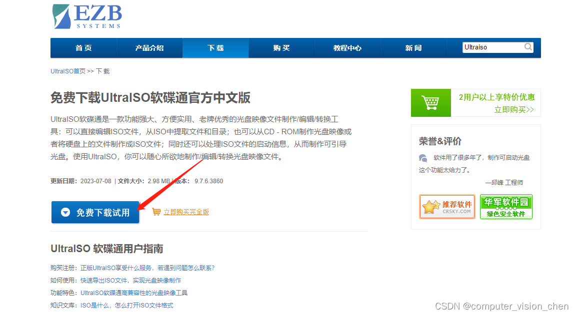Click the search magnifier icon
This screenshot has height=316, width=576.
point(528,47)
